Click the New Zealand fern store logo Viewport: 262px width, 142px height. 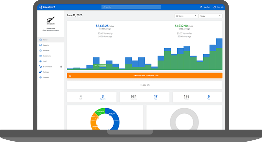pyautogui.click(x=51, y=21)
